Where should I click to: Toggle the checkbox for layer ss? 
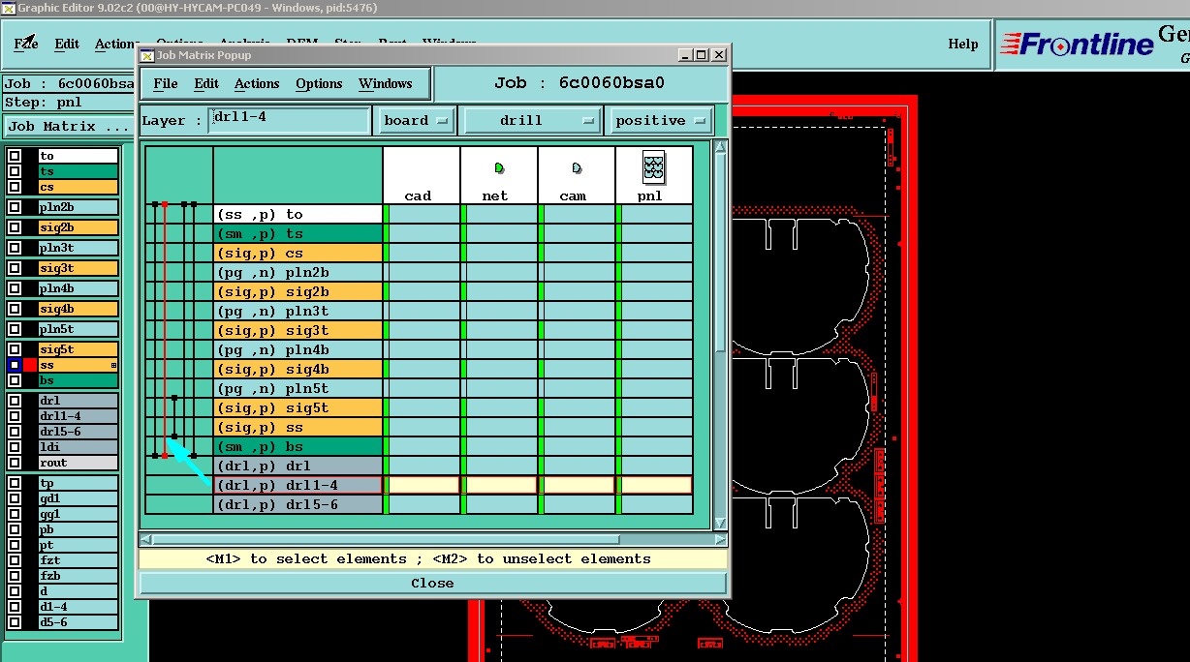(x=15, y=365)
